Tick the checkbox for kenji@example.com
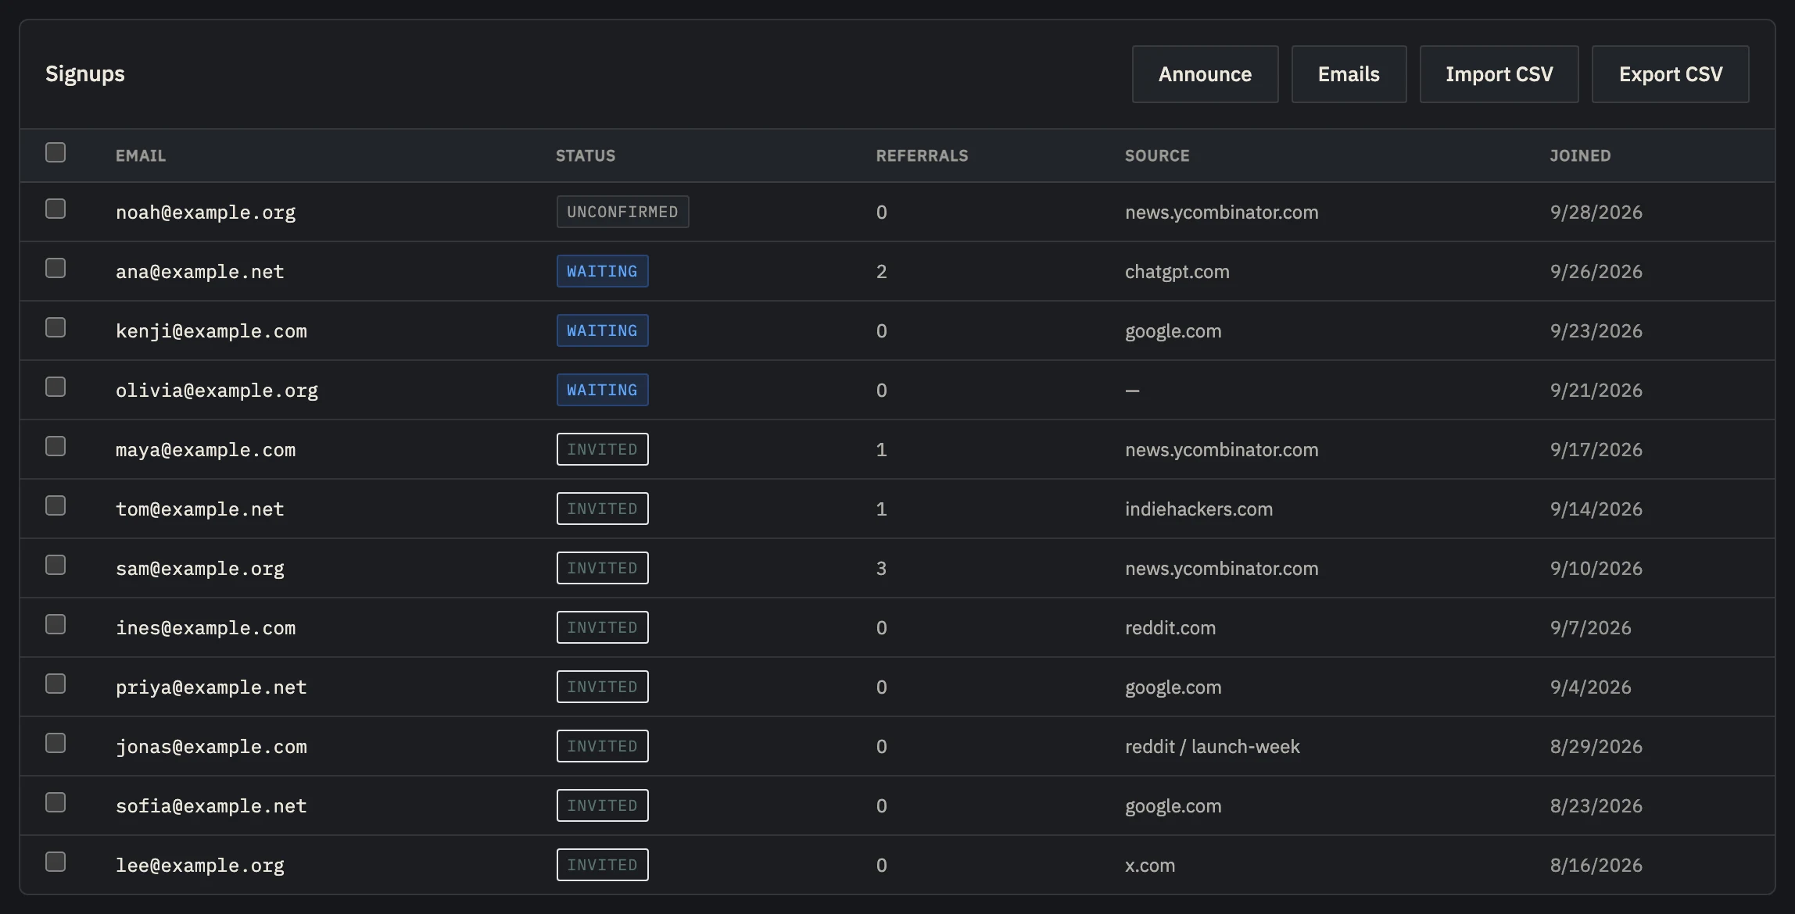The height and width of the screenshot is (914, 1795). click(x=56, y=327)
